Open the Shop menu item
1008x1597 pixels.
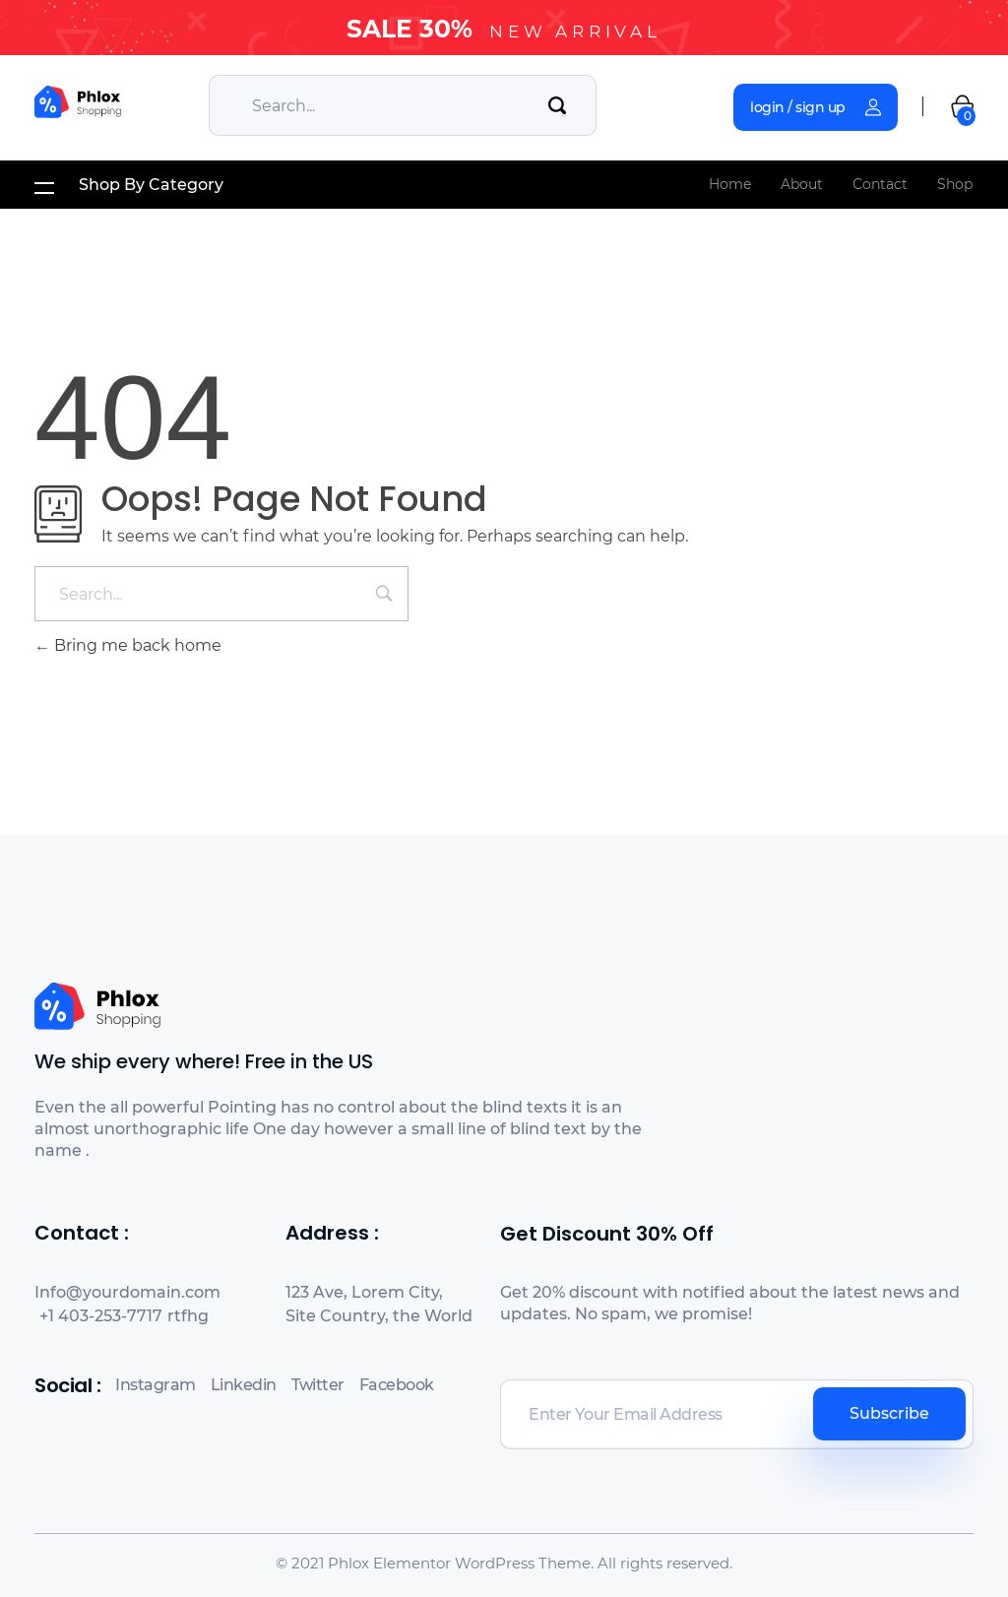pyautogui.click(x=954, y=184)
